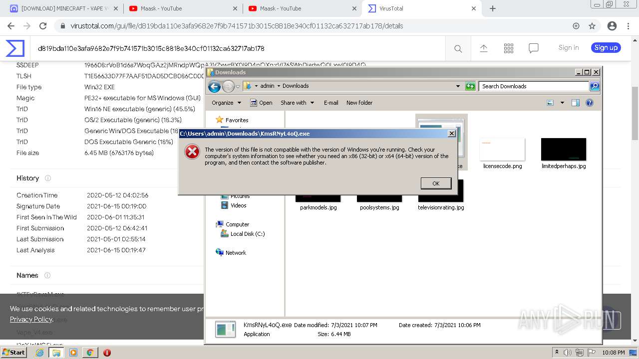
Task: Select the limitedperhaps.jpg file
Action: click(x=564, y=154)
